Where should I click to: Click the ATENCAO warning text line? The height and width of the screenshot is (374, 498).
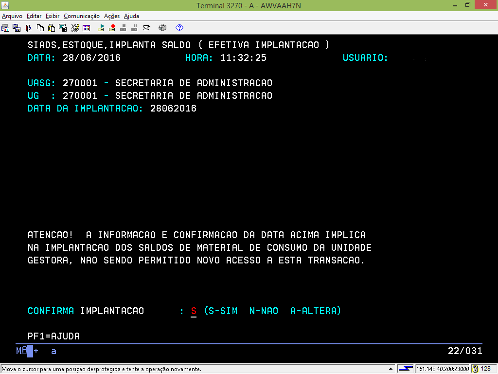(x=196, y=235)
